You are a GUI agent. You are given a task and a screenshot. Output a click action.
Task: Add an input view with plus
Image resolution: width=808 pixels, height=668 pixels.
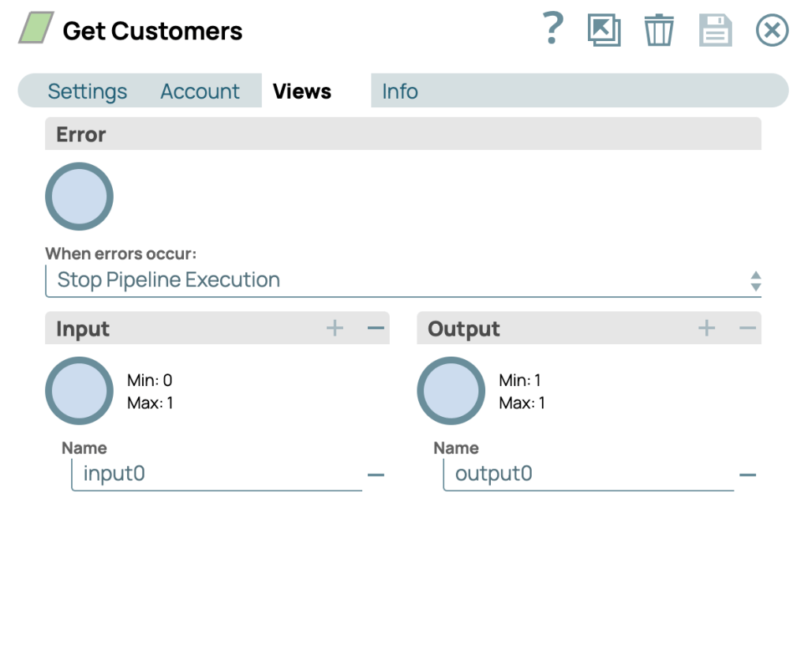point(335,328)
